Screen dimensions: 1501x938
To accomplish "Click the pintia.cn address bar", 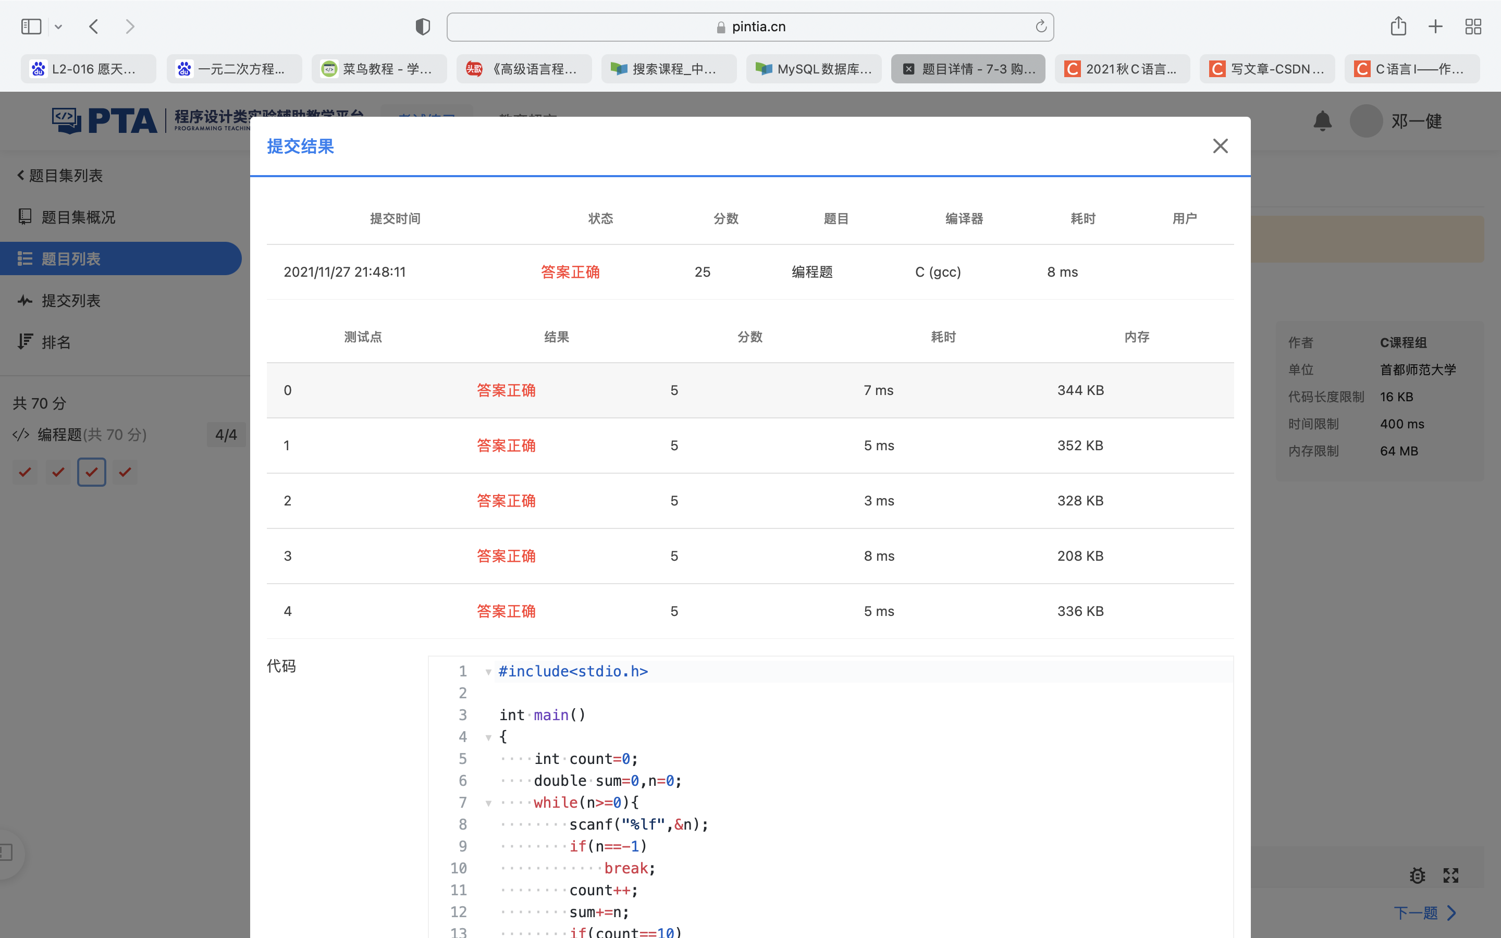I will [750, 27].
